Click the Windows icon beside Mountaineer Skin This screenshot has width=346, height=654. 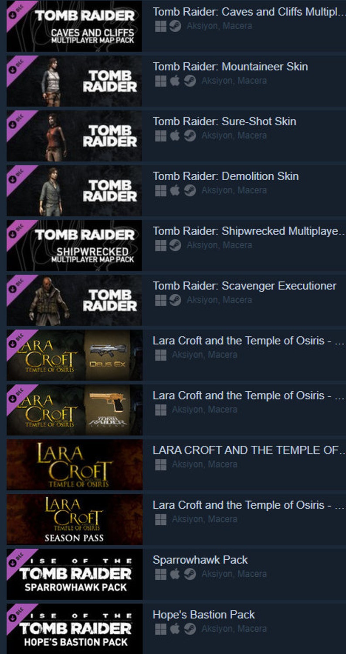pyautogui.click(x=161, y=81)
